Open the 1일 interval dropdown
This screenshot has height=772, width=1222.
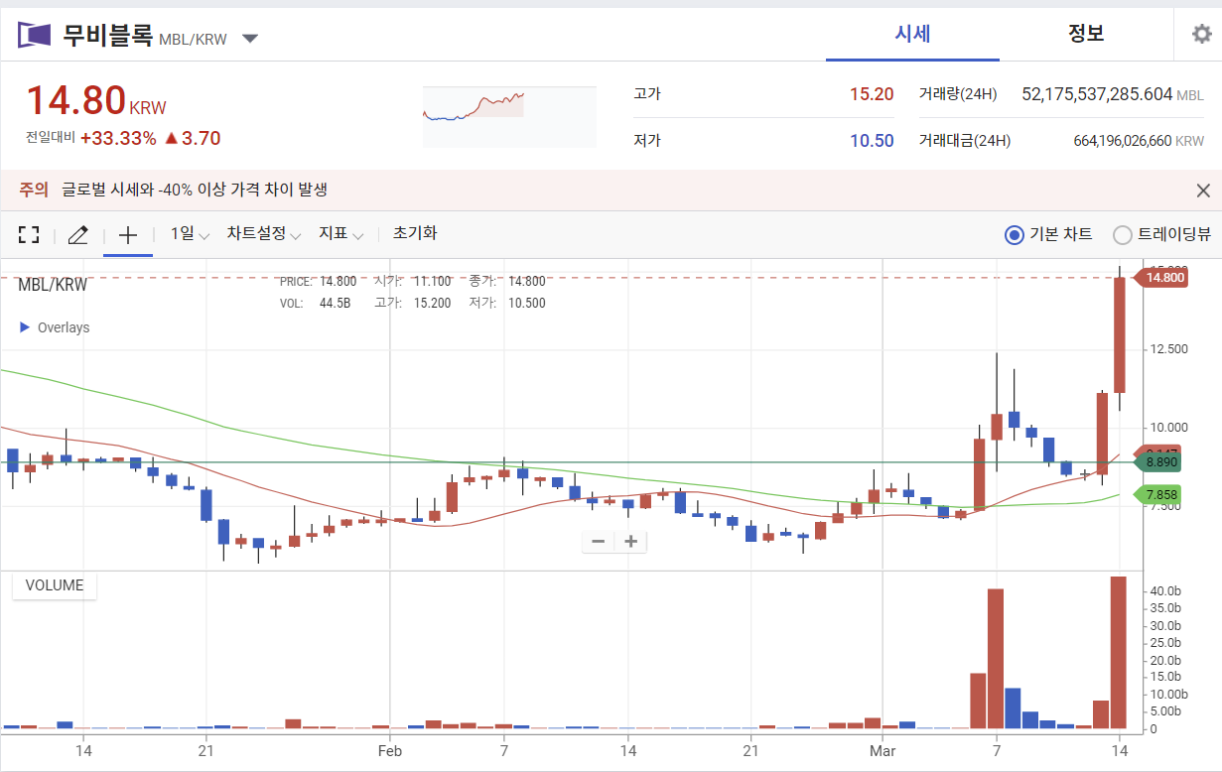[x=187, y=234]
